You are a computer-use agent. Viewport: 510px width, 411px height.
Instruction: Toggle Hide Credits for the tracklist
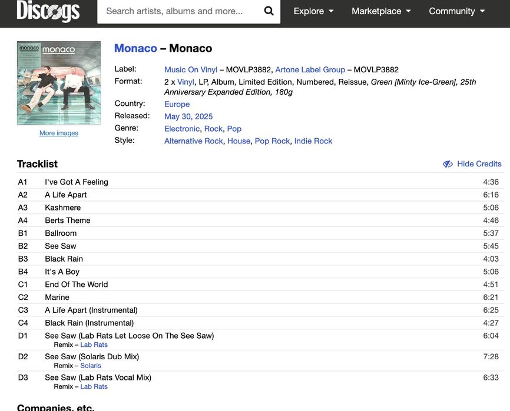tap(472, 164)
